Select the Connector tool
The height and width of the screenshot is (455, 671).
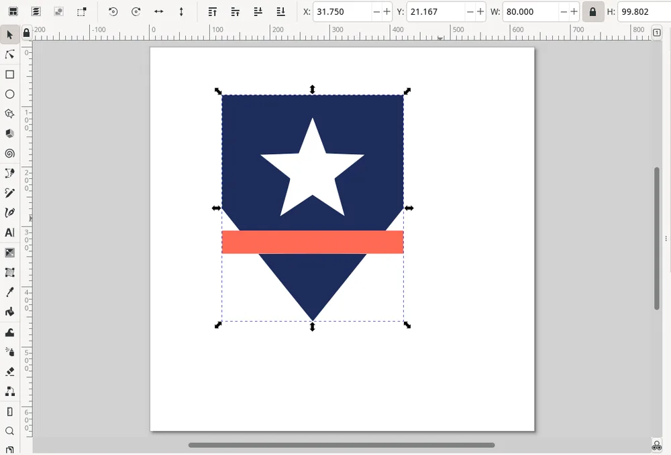point(10,391)
